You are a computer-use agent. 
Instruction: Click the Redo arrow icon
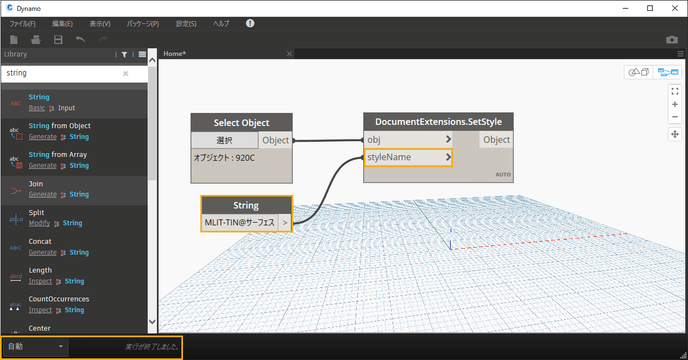pos(103,40)
